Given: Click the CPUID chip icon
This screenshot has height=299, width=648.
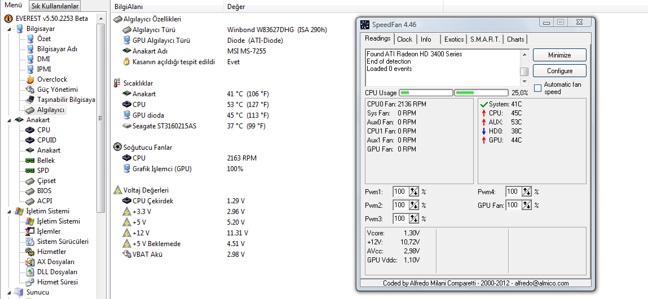Looking at the screenshot, I should (x=30, y=140).
